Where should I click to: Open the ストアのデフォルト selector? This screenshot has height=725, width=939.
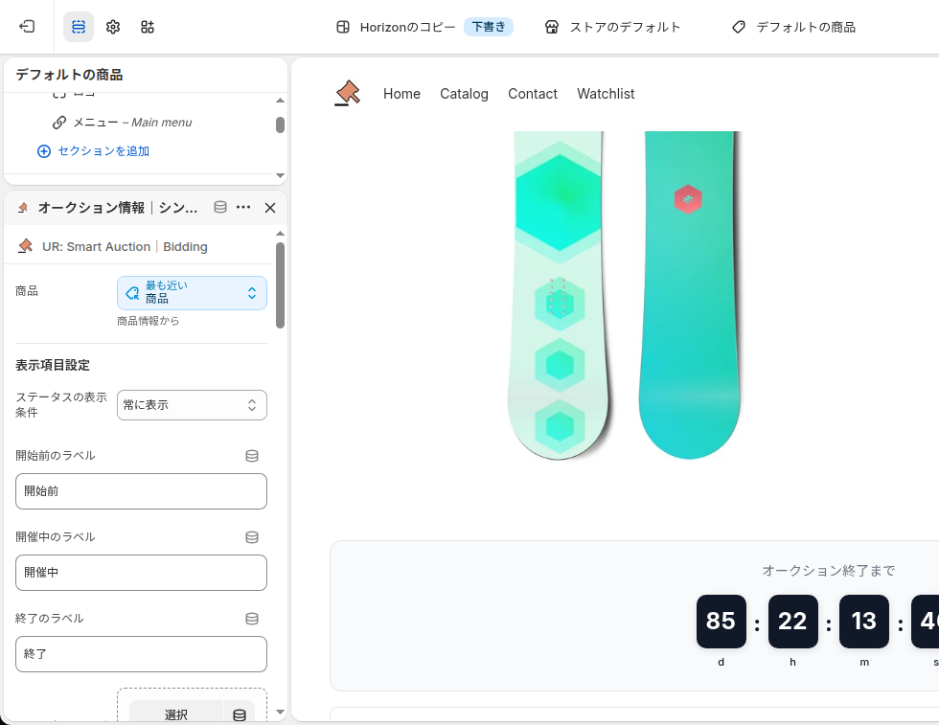pyautogui.click(x=613, y=27)
